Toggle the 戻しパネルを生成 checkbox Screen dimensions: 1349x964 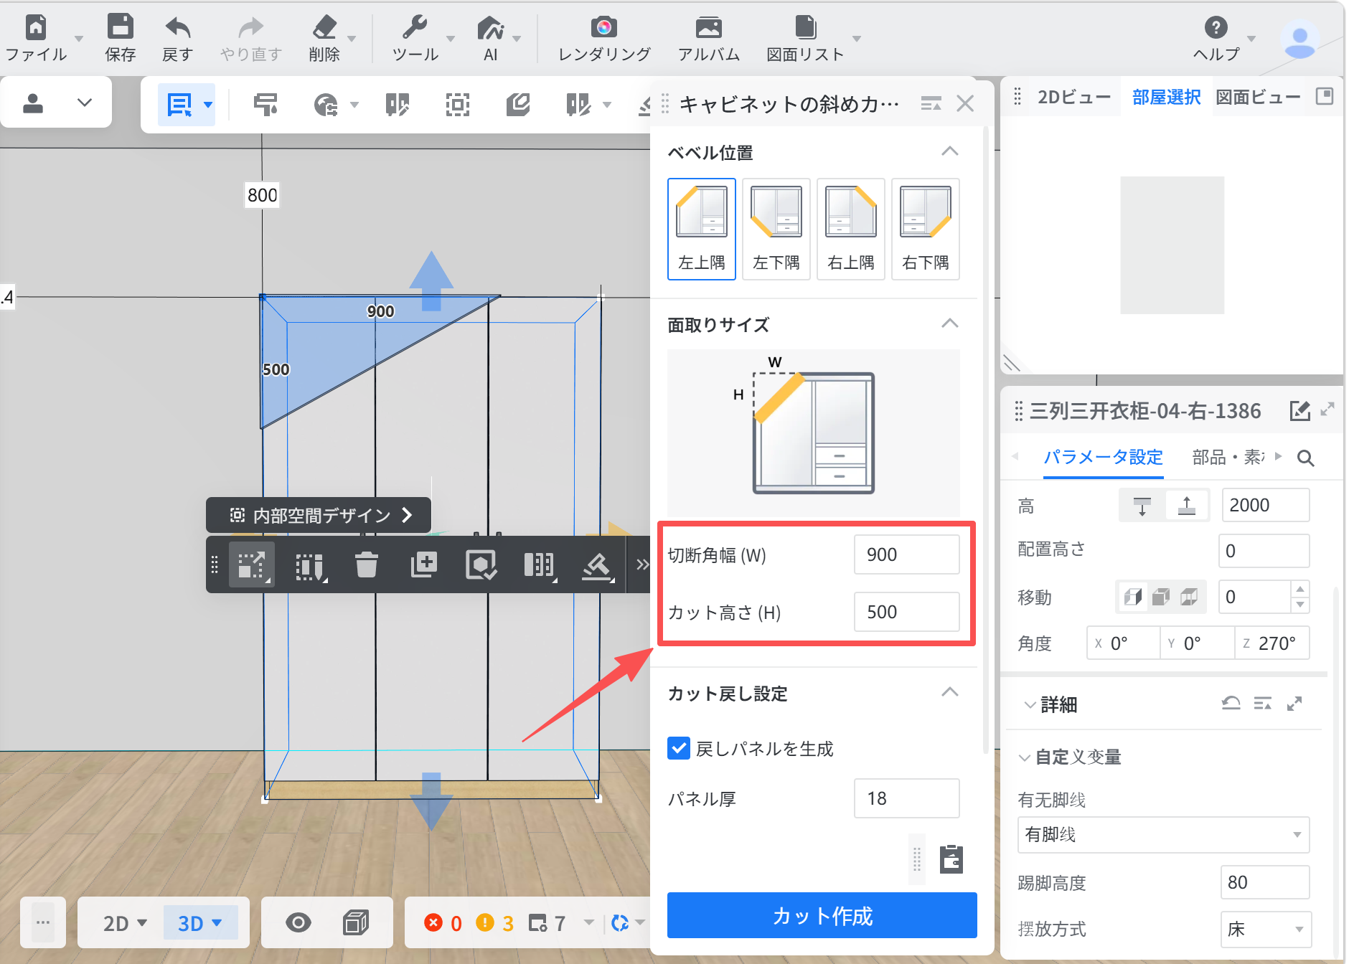click(x=679, y=748)
